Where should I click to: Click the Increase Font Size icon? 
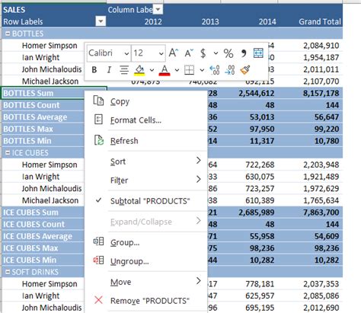tap(174, 53)
